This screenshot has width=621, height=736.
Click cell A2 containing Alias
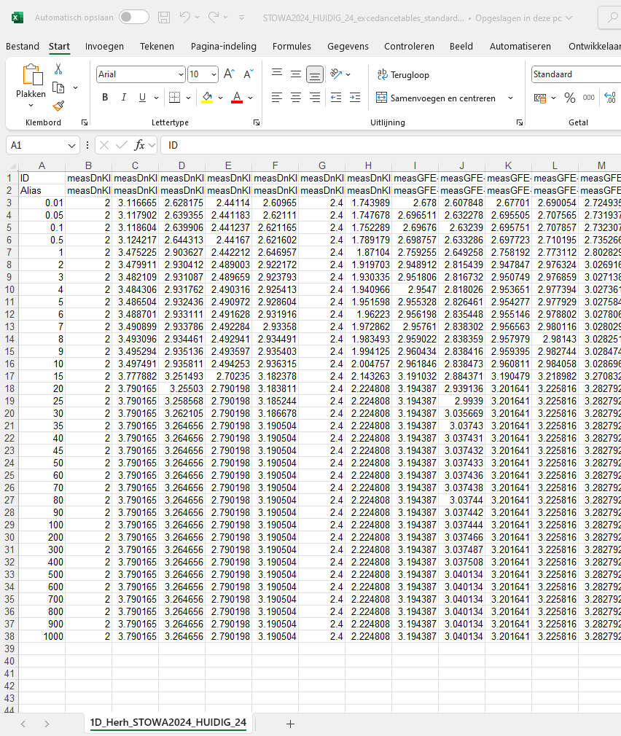[42, 191]
